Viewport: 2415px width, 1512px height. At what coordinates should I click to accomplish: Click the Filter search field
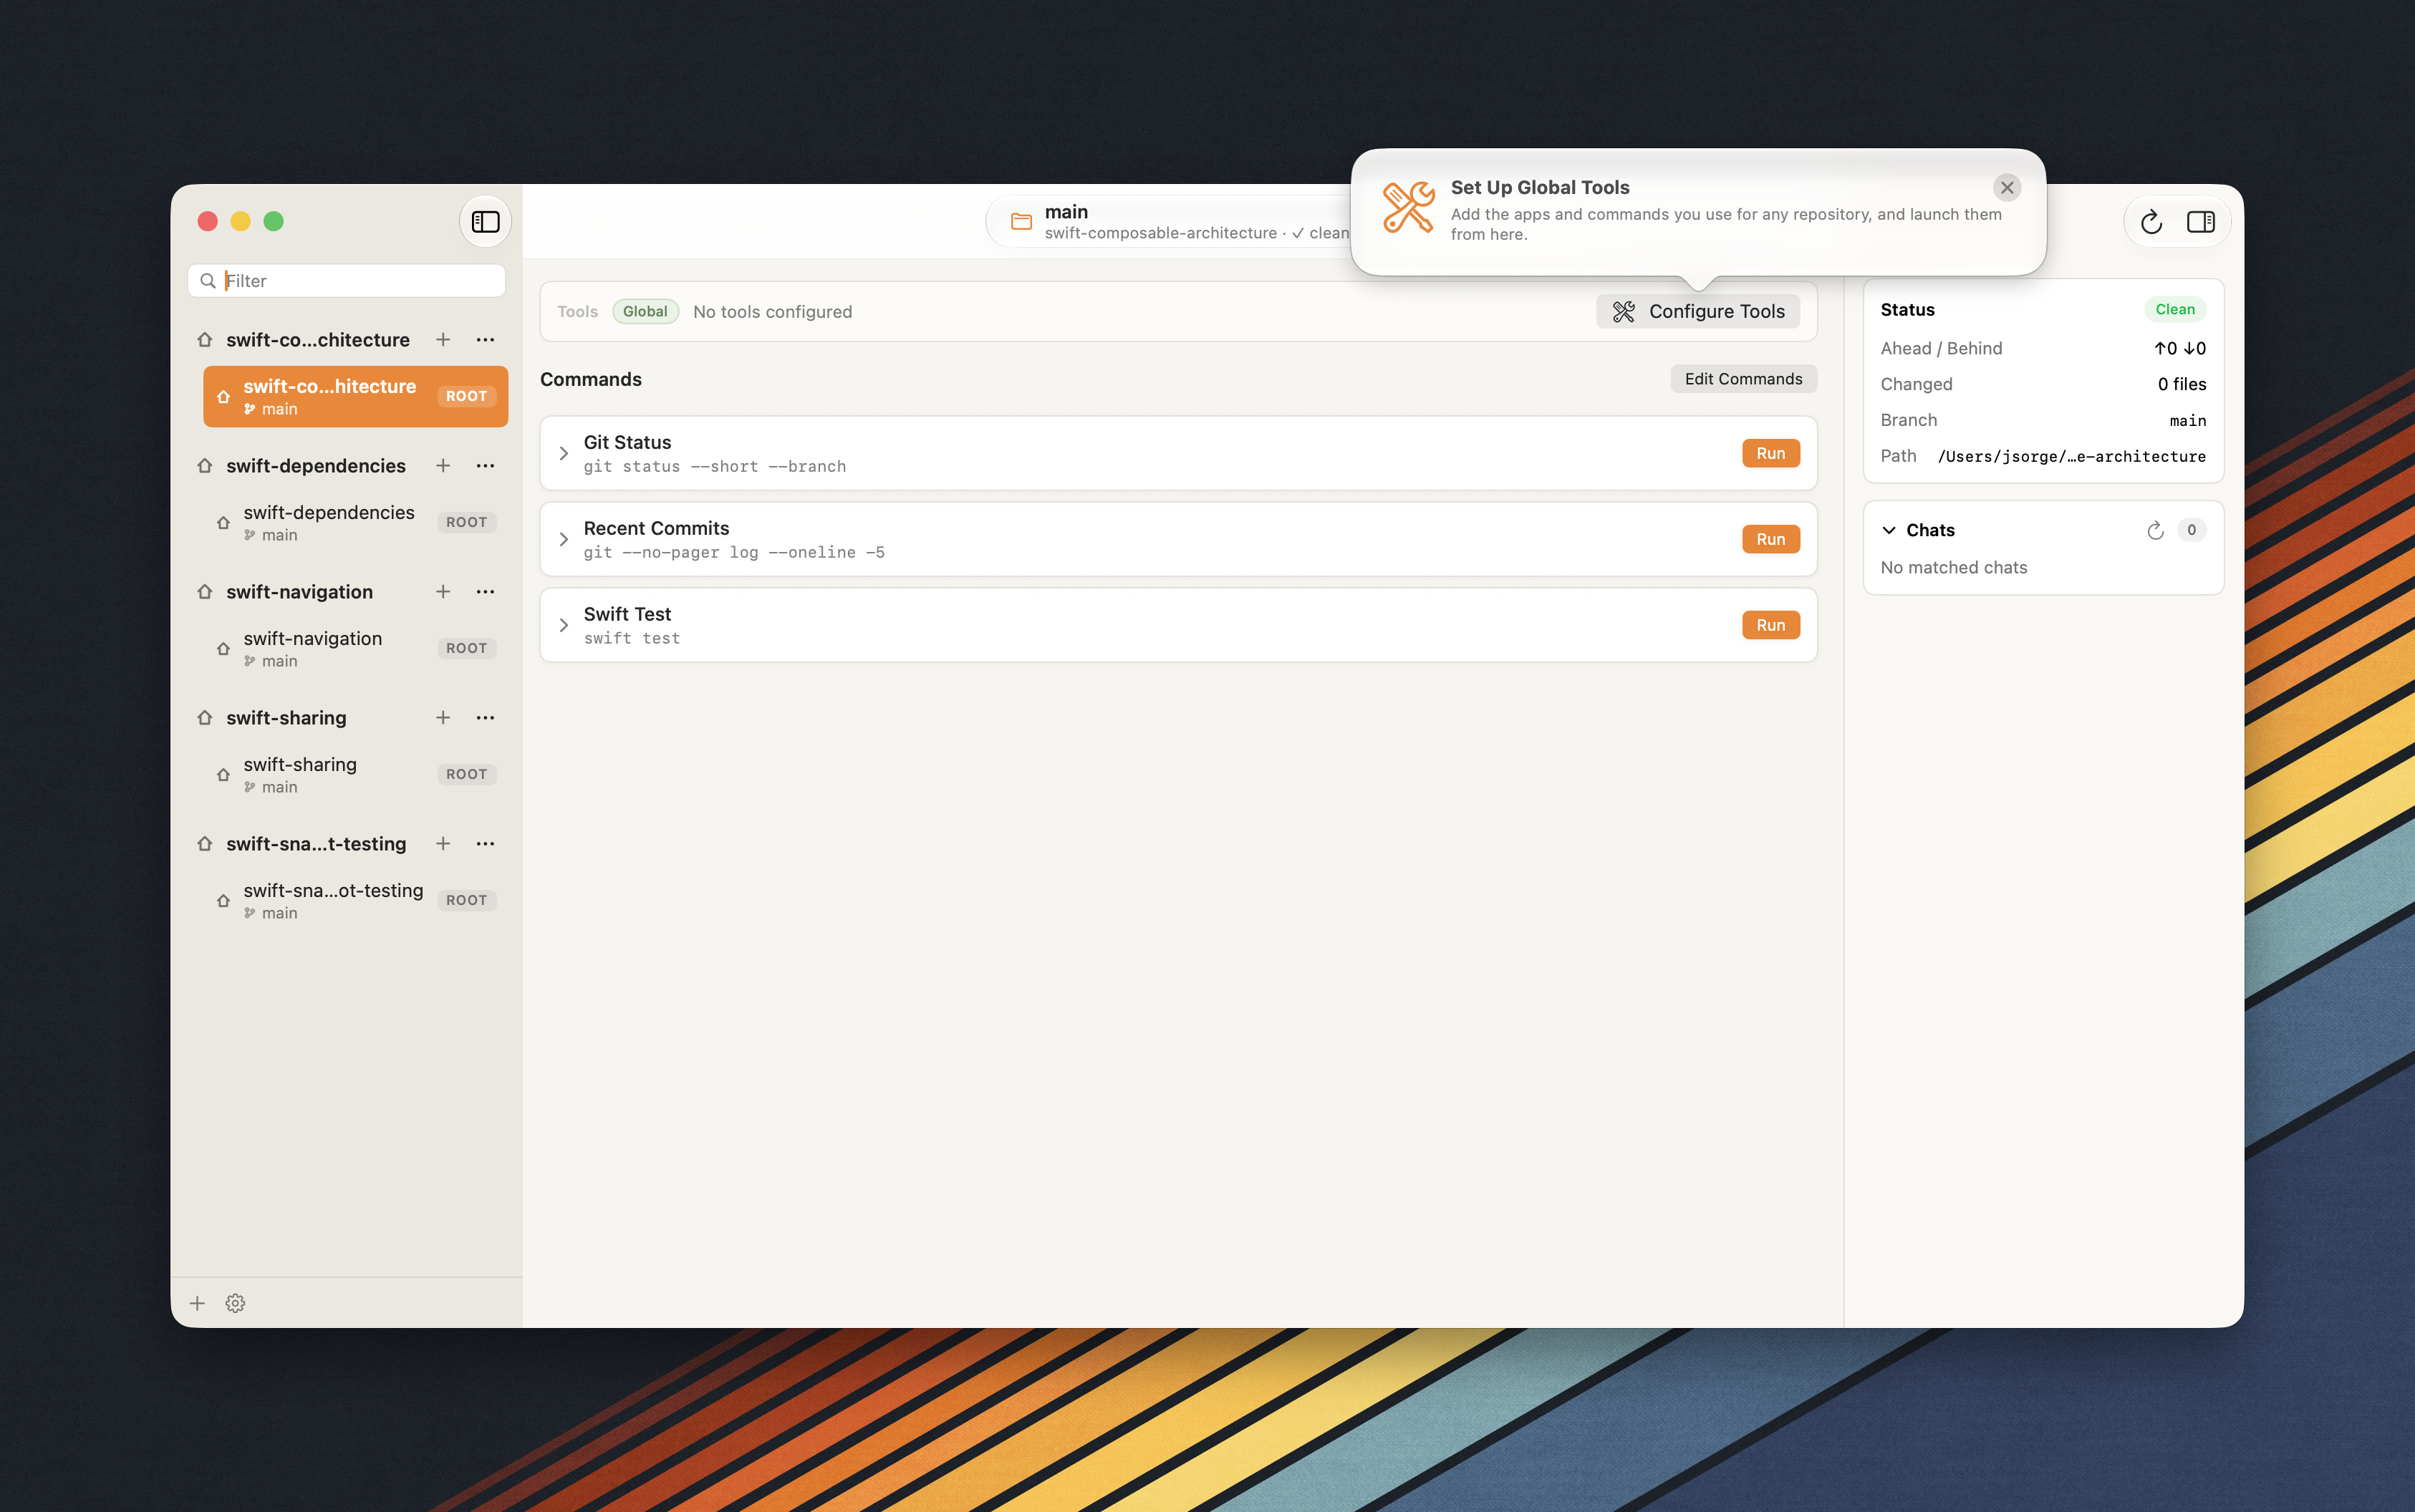(x=346, y=280)
